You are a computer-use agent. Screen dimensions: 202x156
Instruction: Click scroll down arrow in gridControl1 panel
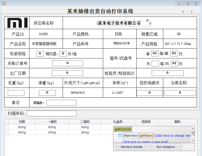coord(193,141)
